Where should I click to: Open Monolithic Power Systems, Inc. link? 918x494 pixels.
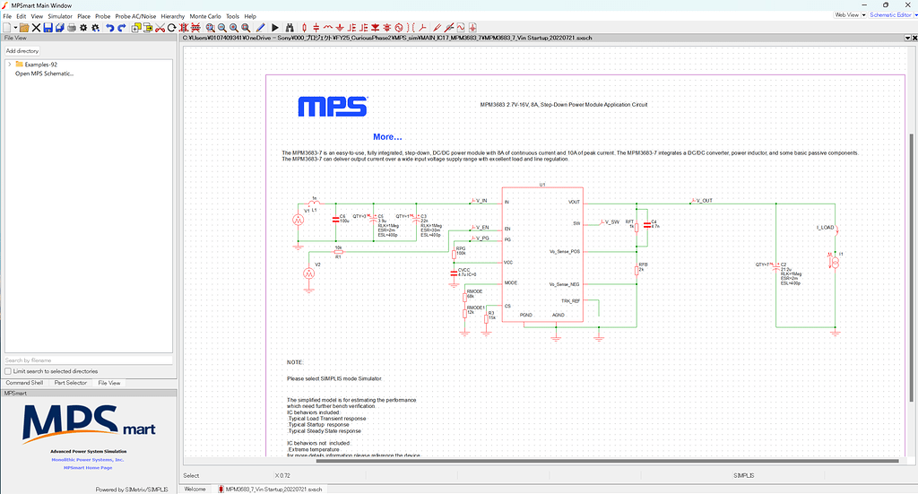(x=88, y=459)
